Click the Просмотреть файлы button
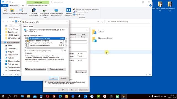Screen dimensions: 177x99 pyautogui.click(x=56, y=69)
